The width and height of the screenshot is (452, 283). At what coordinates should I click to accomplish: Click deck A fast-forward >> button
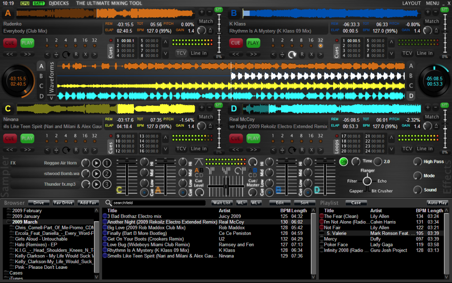coord(27,54)
